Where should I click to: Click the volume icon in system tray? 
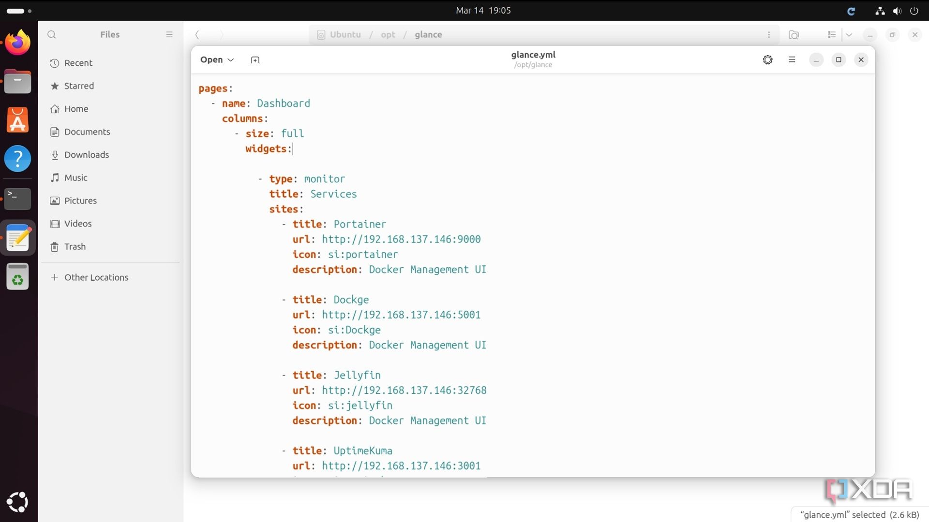point(897,11)
